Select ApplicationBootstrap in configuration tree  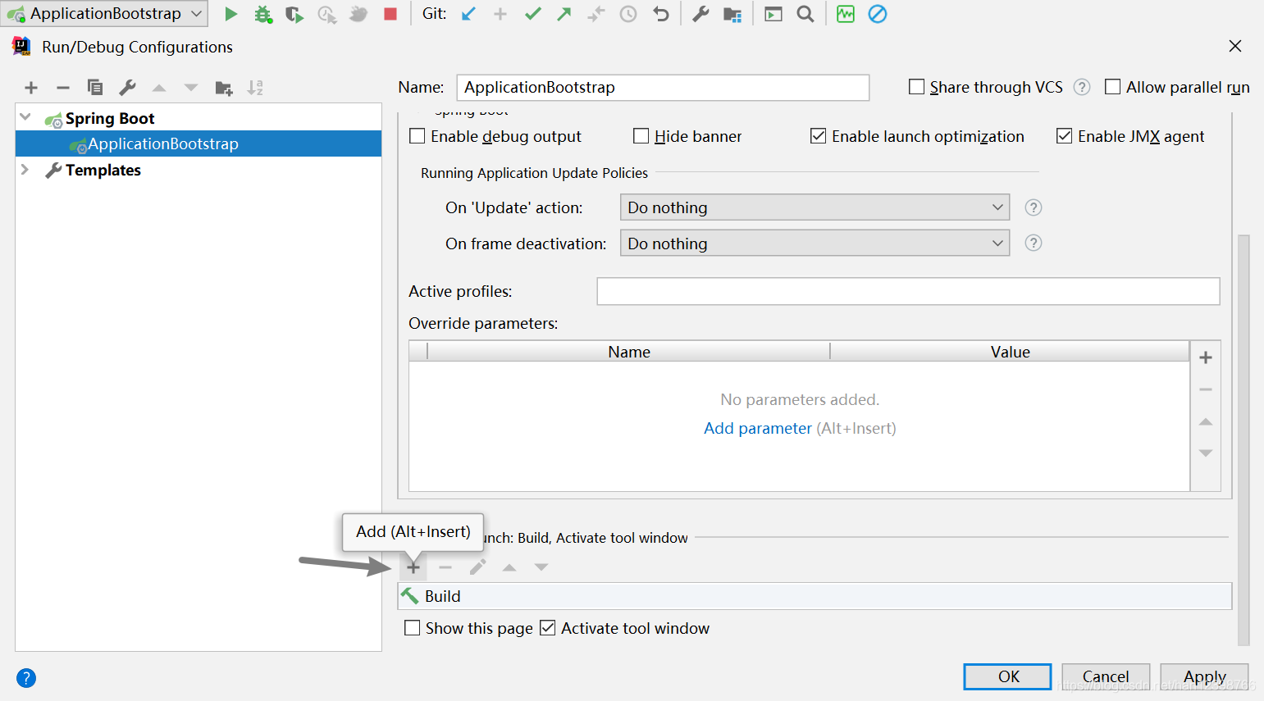[198, 143]
